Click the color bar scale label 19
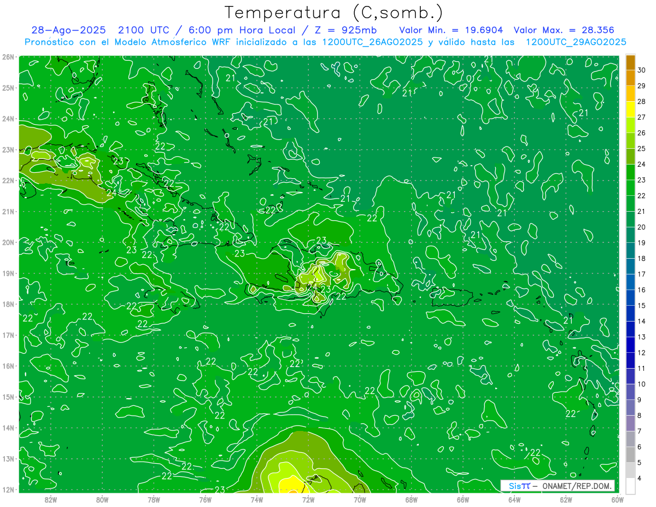 642,243
